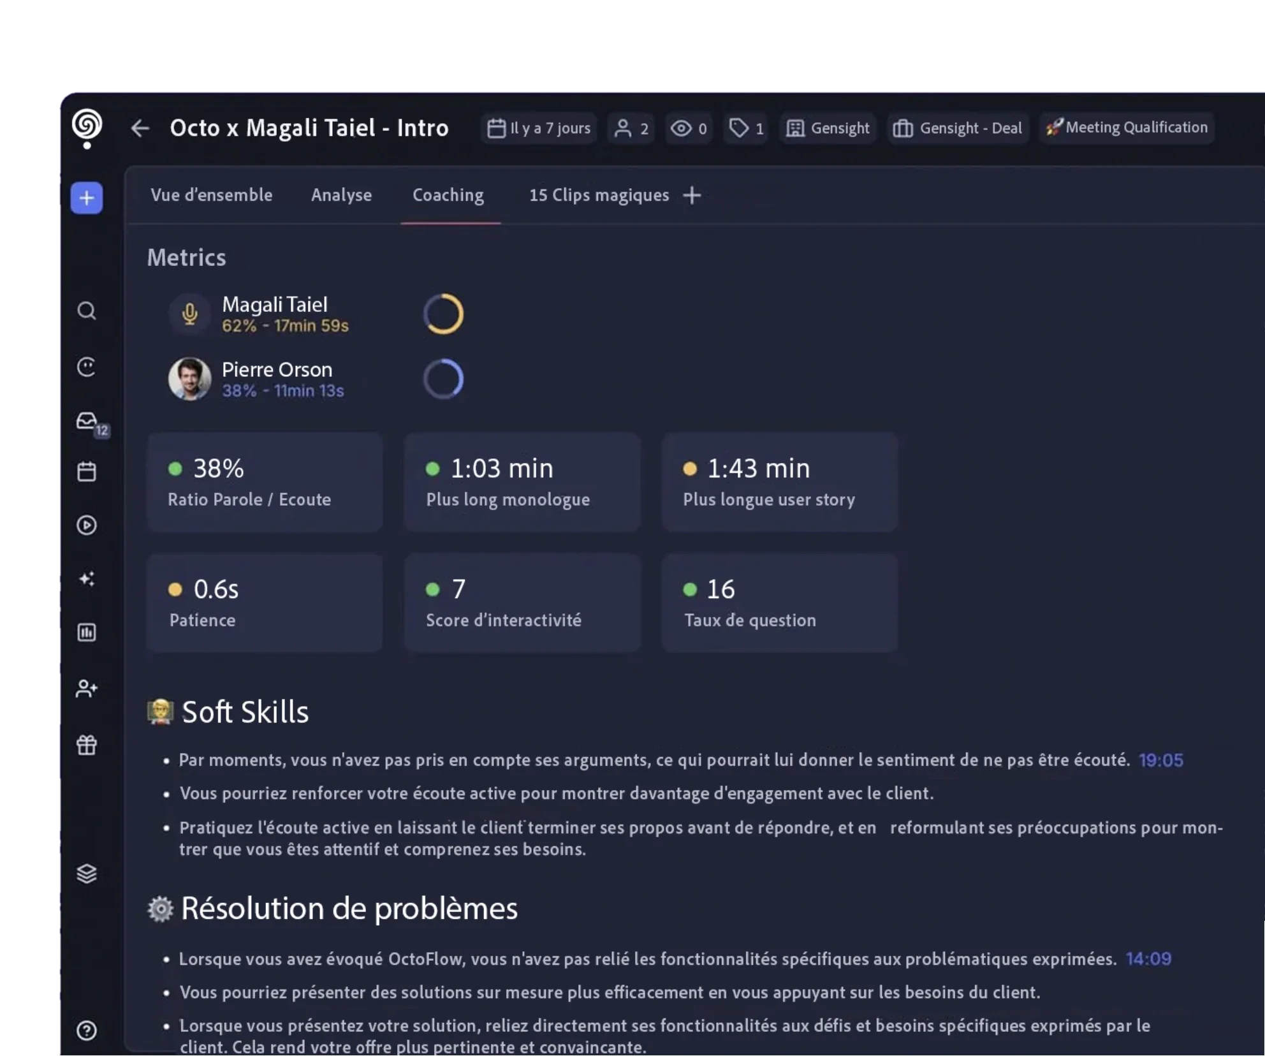This screenshot has width=1265, height=1056.
Task: Click the 'Résolution de problèmes' heading
Action: pyautogui.click(x=349, y=908)
